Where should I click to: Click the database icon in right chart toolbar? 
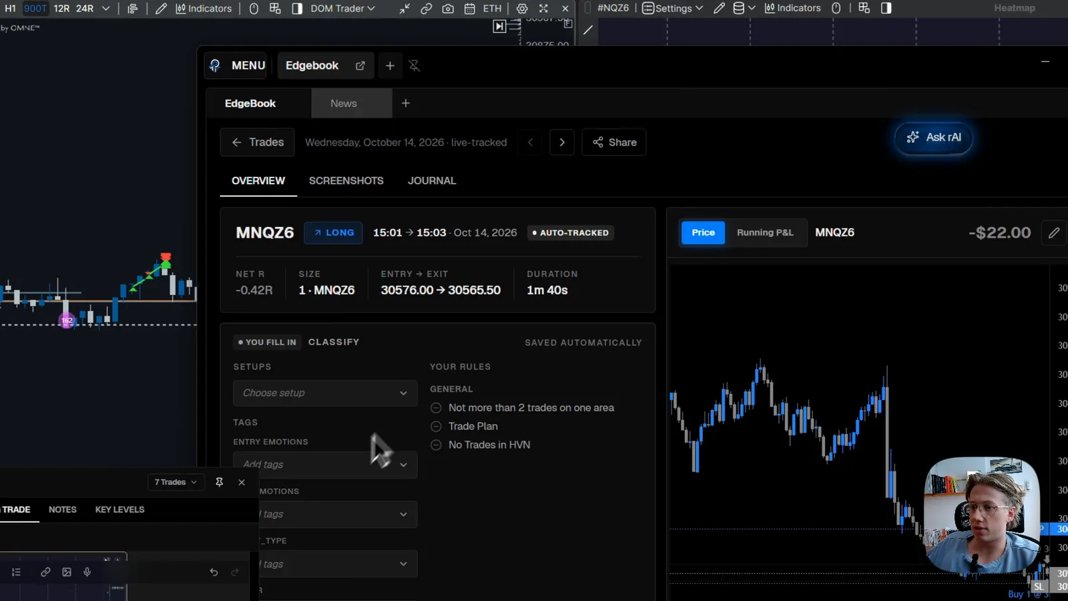coord(738,9)
